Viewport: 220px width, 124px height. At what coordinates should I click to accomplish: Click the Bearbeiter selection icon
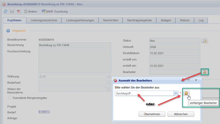[205, 72]
